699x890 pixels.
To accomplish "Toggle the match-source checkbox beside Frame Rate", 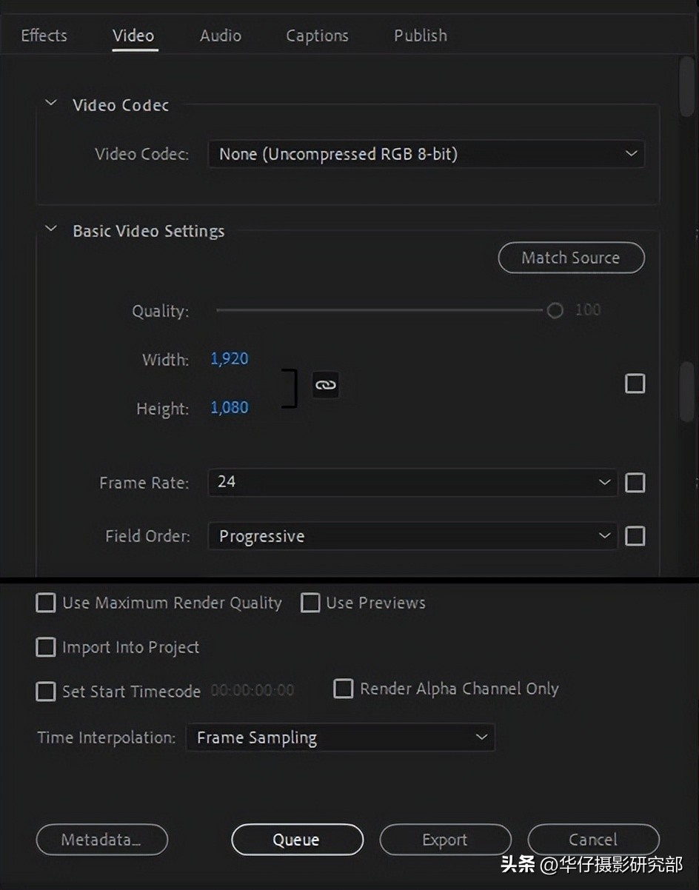I will point(635,483).
